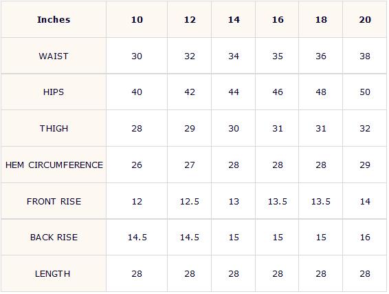Screen dimensions: 389x294
Task: Click length value 28 under size 14
Action: coord(234,273)
